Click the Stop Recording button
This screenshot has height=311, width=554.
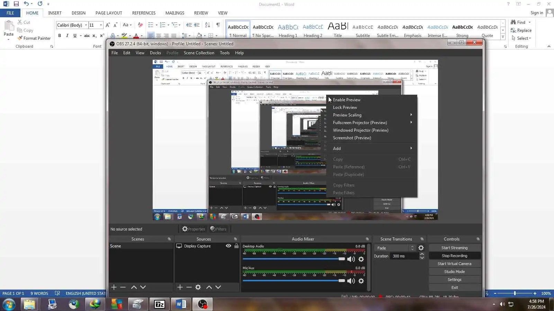455,256
